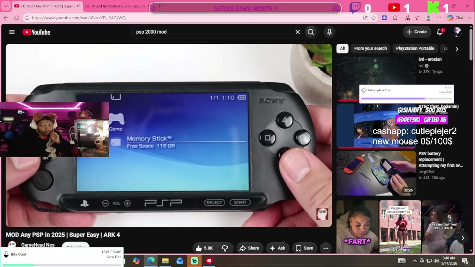Image resolution: width=475 pixels, height=267 pixels.
Task: Open the 'Reggie and Sid Jackson' Short
Action: click(400, 227)
